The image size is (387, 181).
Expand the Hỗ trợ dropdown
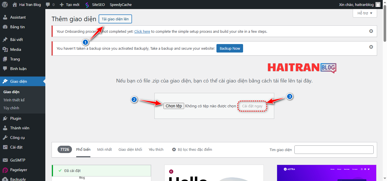[365, 13]
